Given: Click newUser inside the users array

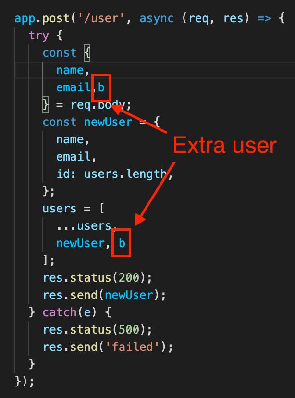Looking at the screenshot, I should point(81,243).
